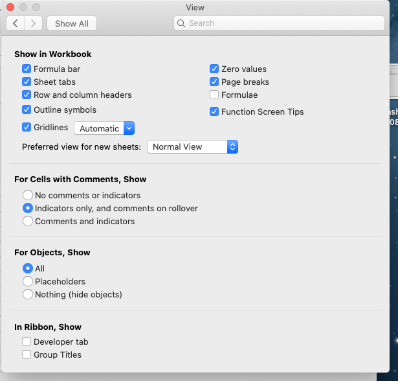Select Placeholders for objects
The height and width of the screenshot is (381, 398).
tap(28, 281)
